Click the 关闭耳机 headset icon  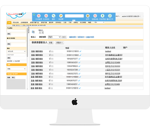point(46,16)
